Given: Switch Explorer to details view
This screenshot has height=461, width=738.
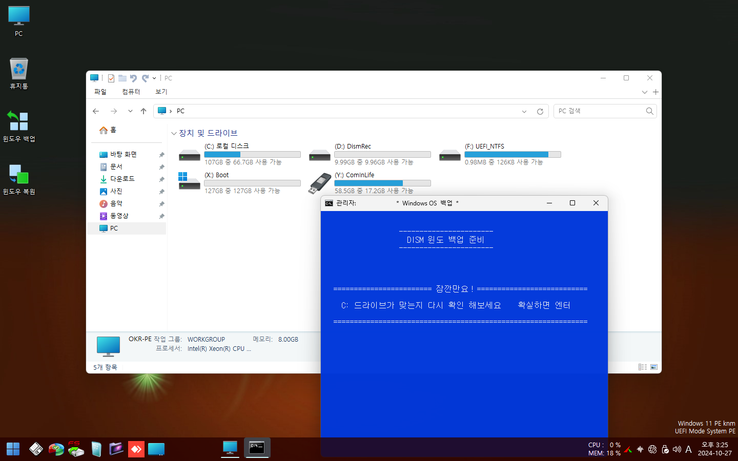Looking at the screenshot, I should pos(643,367).
